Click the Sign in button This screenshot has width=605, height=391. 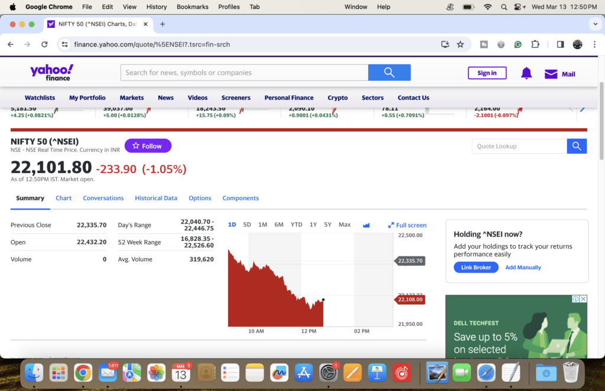coord(487,73)
